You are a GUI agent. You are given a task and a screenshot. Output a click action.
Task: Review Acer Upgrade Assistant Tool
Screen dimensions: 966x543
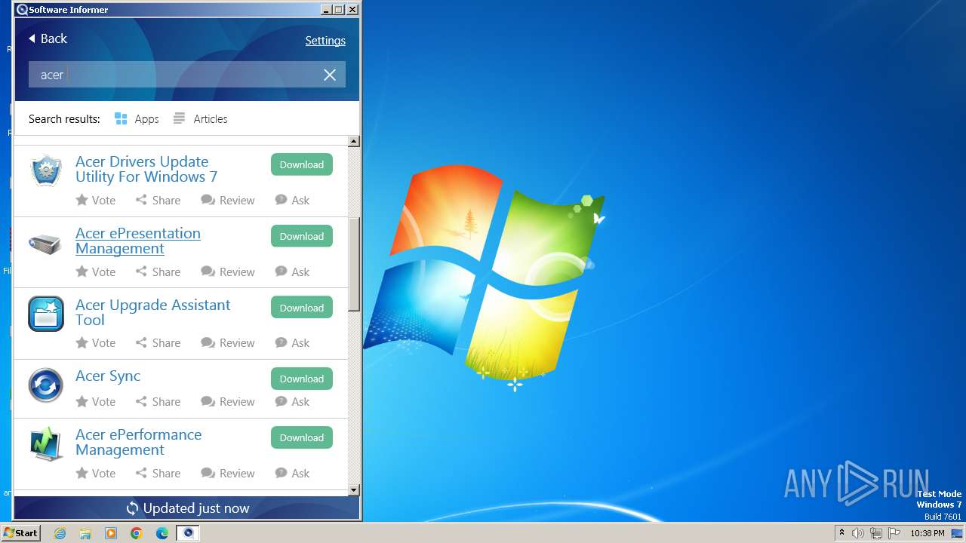click(x=228, y=342)
